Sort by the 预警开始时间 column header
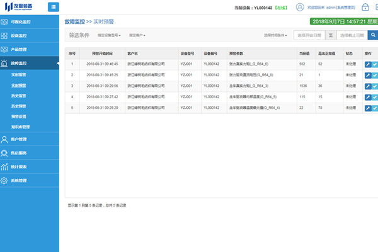This screenshot has width=378, height=252. pos(101,54)
